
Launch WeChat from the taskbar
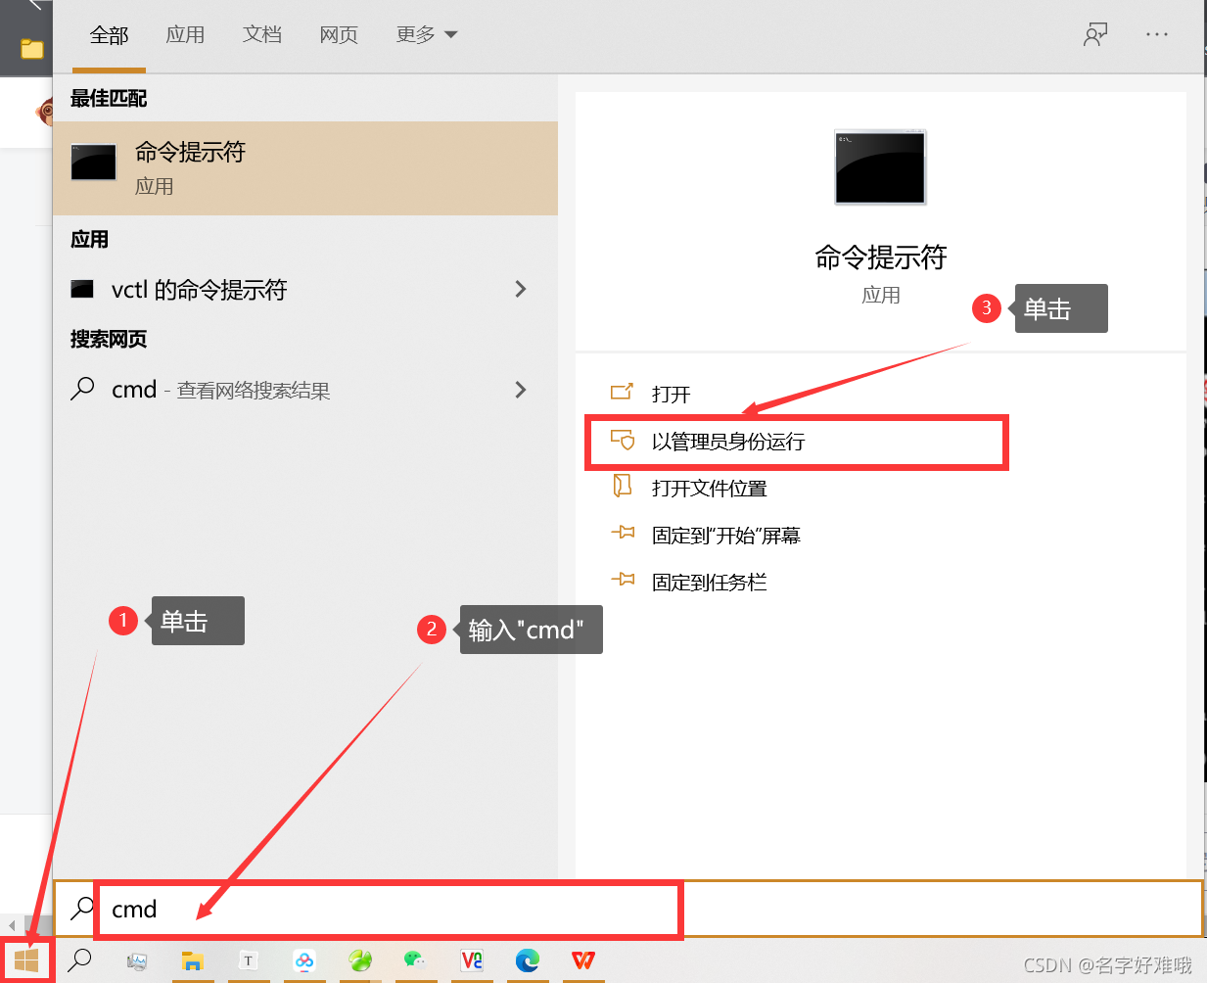coord(416,961)
